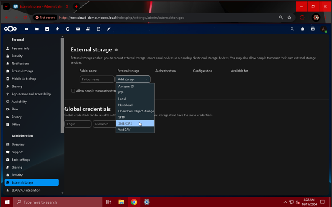Open the Calendar app icon
This screenshot has height=207, width=332.
pyautogui.click(x=98, y=29)
